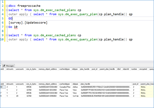Click size_in_bytes header in lower grid
The width and height of the screenshot is (154, 108).
31,84
